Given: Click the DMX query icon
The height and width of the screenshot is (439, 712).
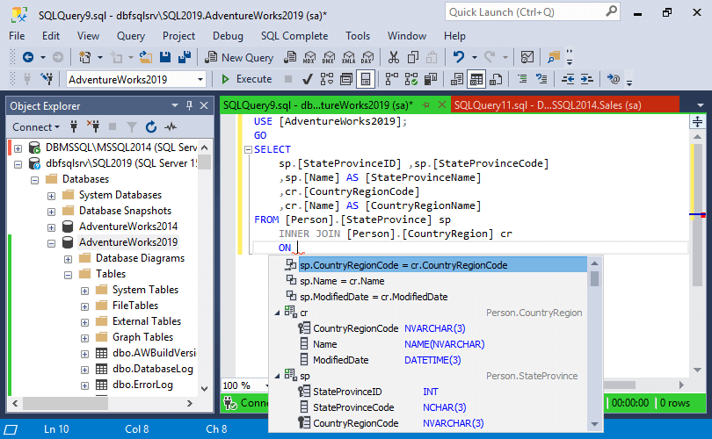Looking at the screenshot, I should click(x=328, y=58).
